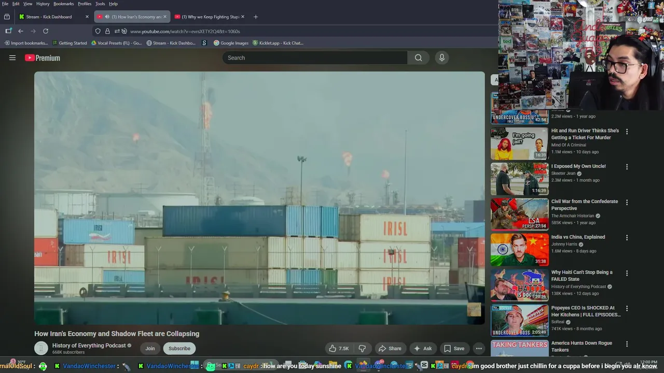Viewport: 664px width, 373px height.
Task: Open the Edit menu
Action: pyautogui.click(x=16, y=4)
